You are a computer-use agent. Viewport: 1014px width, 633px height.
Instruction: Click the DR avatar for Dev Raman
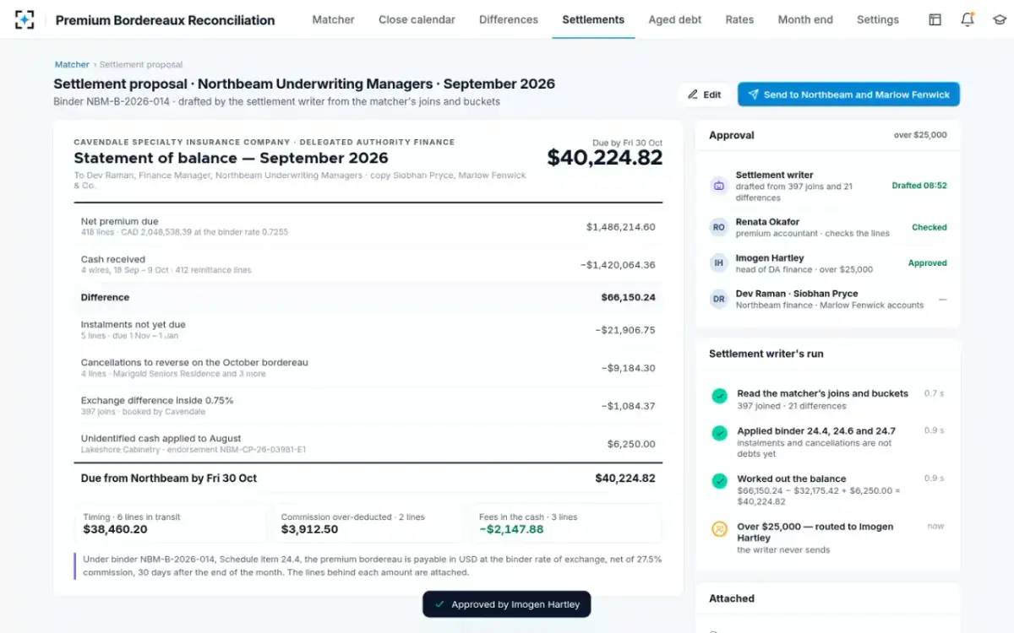point(719,299)
